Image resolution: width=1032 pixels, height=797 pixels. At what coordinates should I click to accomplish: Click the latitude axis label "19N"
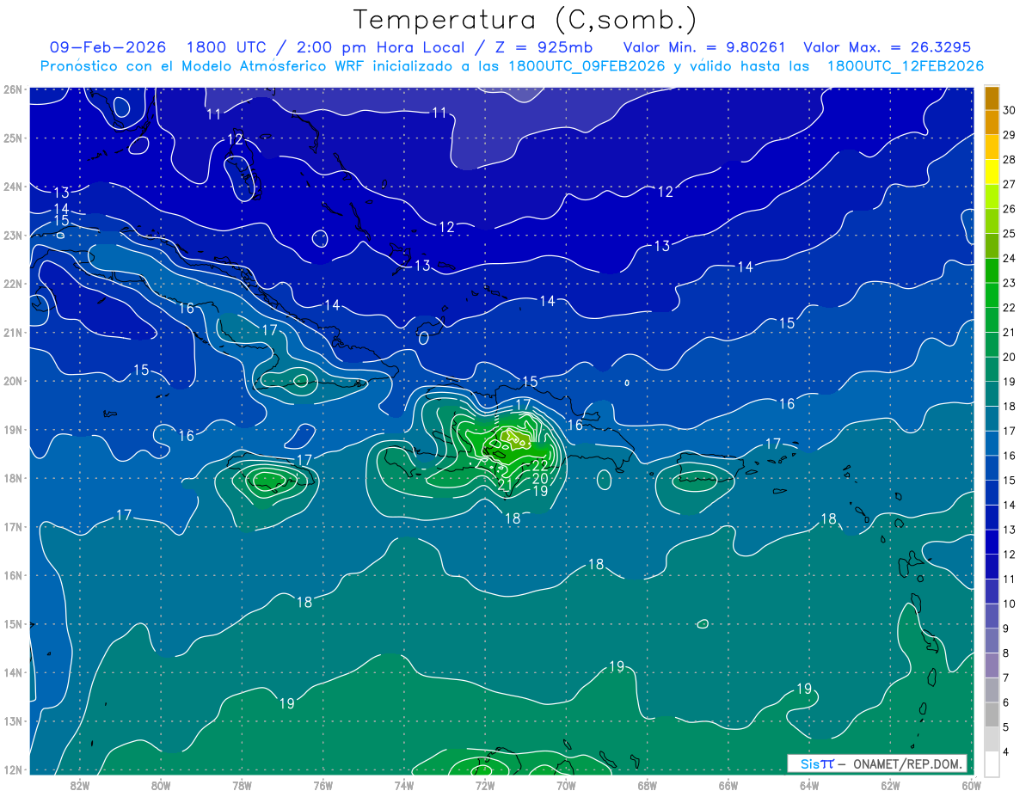tap(12, 429)
